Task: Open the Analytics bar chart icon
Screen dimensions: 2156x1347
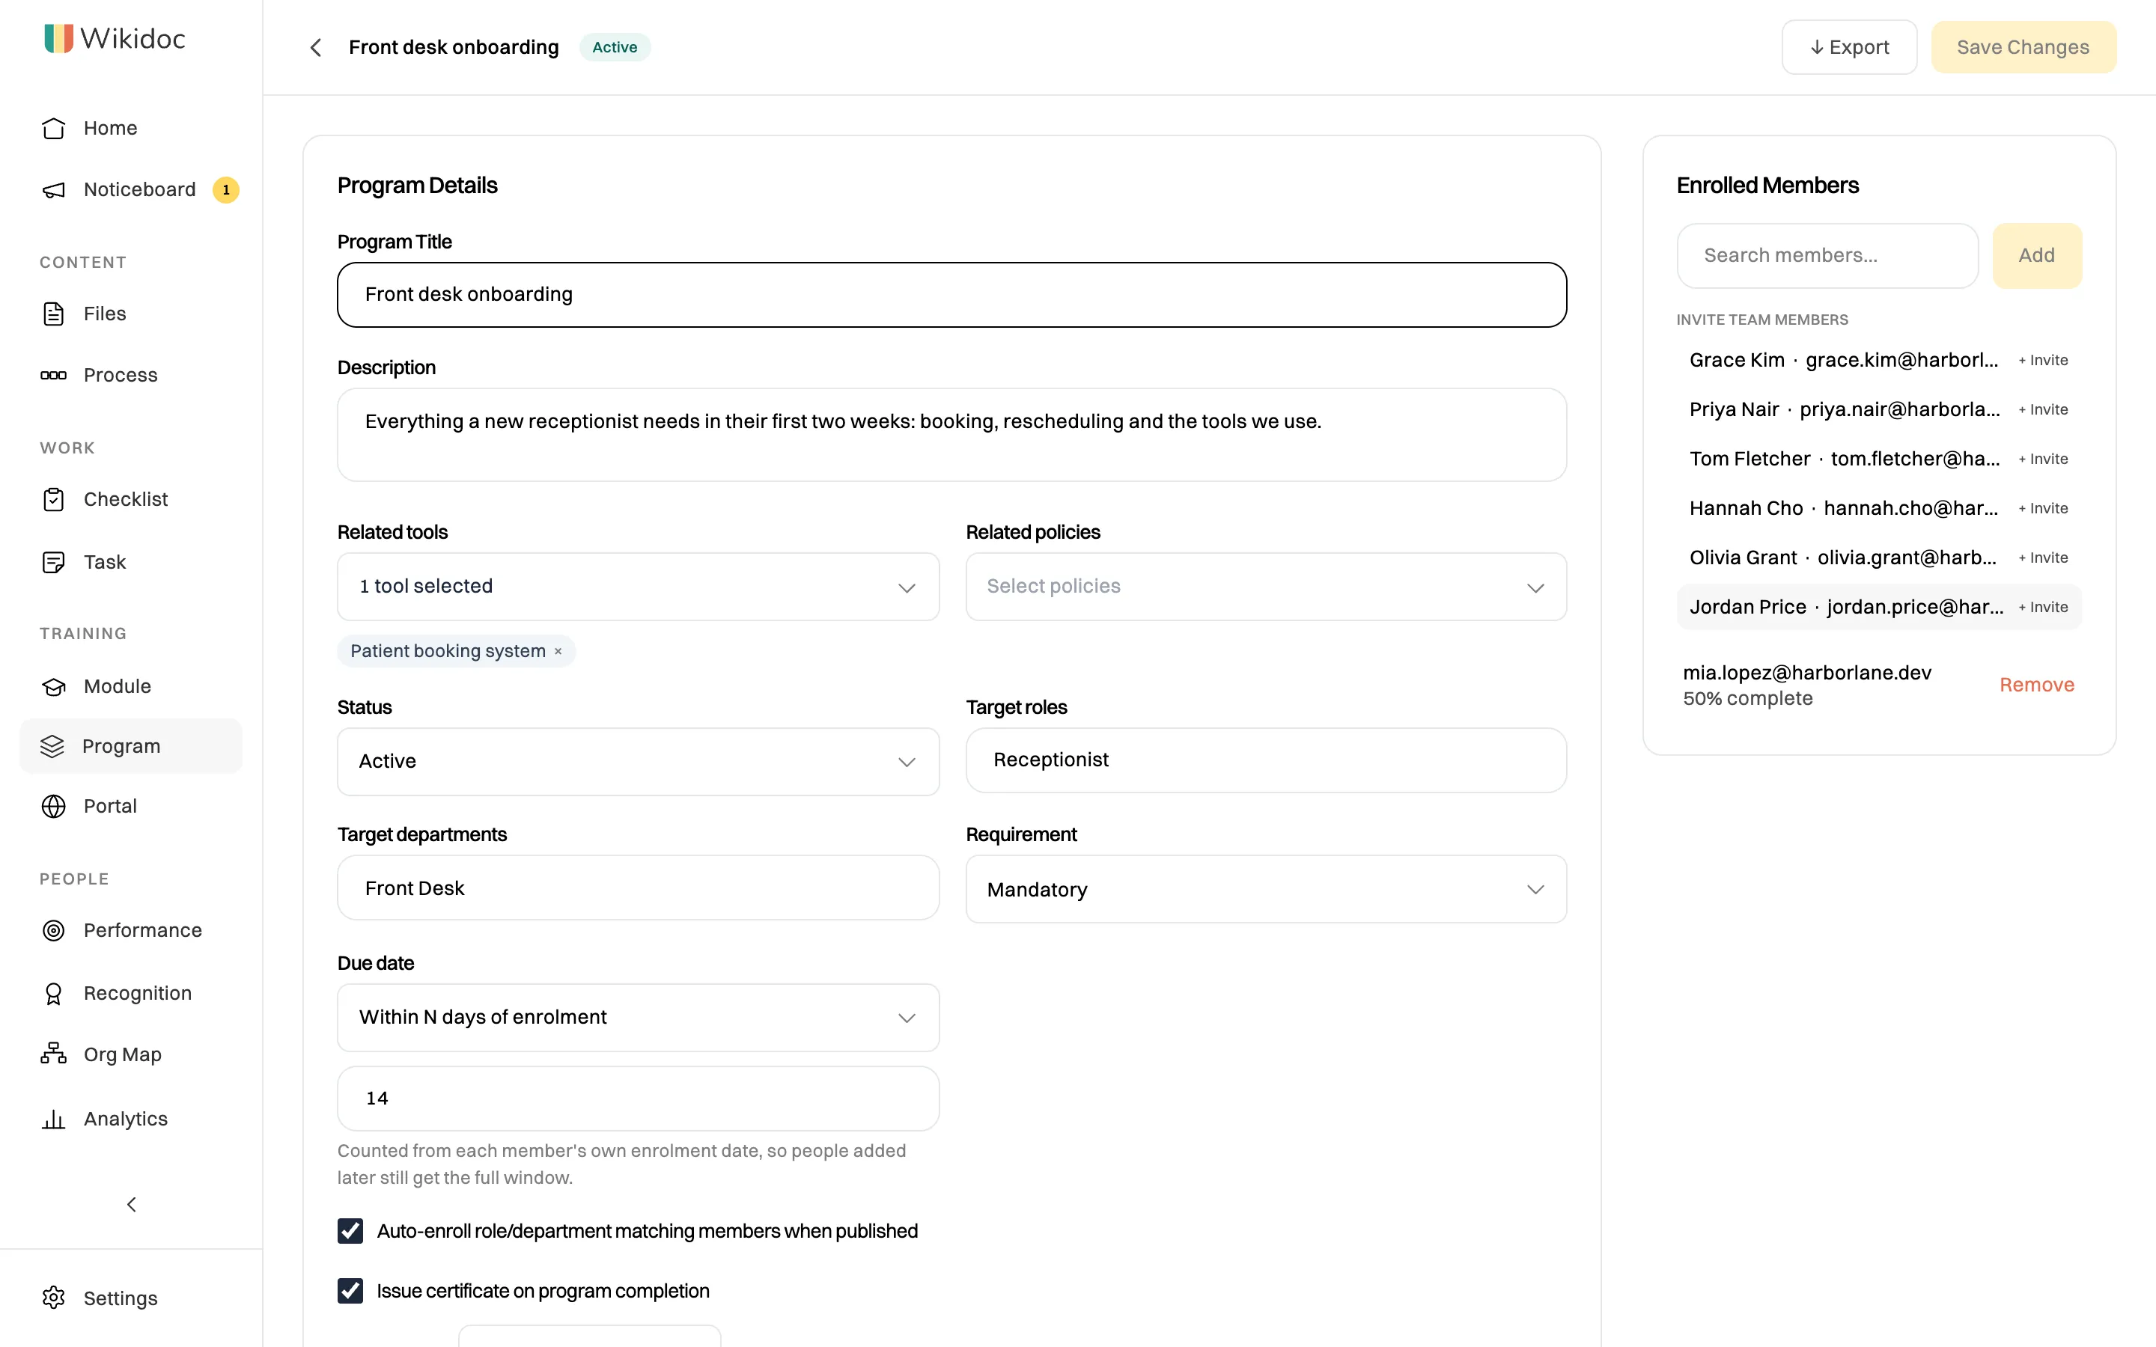Action: click(x=53, y=1119)
